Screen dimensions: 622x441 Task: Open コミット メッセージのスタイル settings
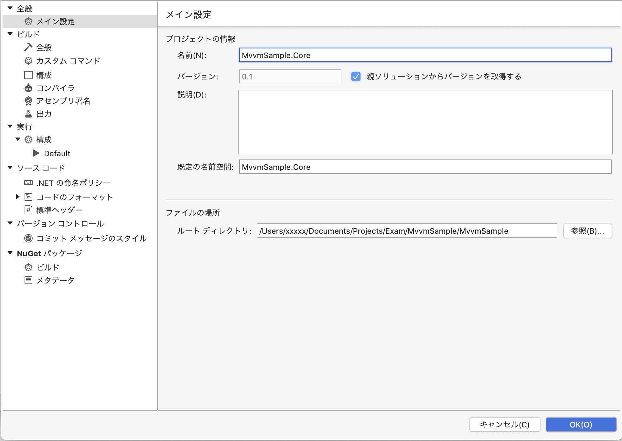(91, 238)
